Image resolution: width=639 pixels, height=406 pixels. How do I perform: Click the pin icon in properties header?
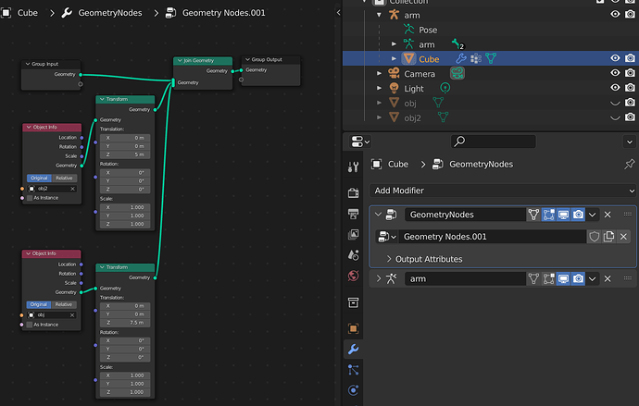click(x=629, y=165)
